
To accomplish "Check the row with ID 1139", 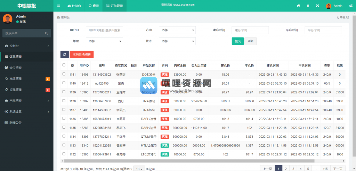I will pyautogui.click(x=64, y=92).
